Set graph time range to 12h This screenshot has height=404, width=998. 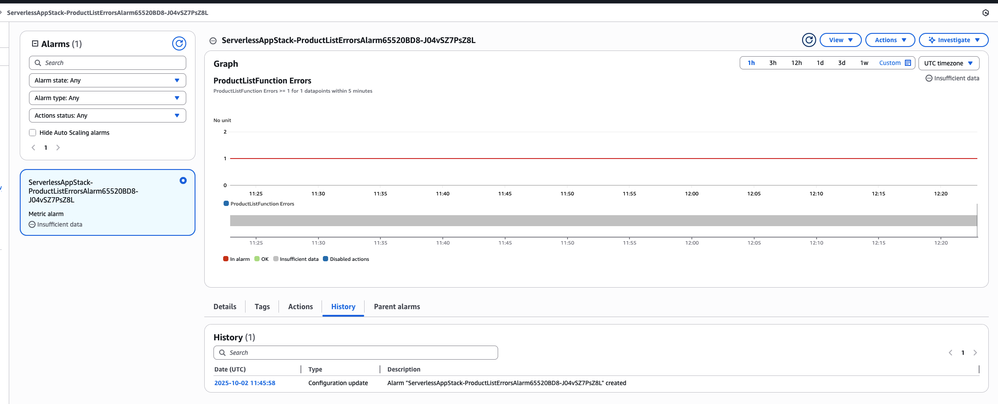click(796, 63)
